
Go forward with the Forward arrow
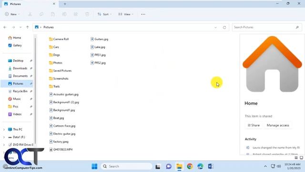click(13, 27)
